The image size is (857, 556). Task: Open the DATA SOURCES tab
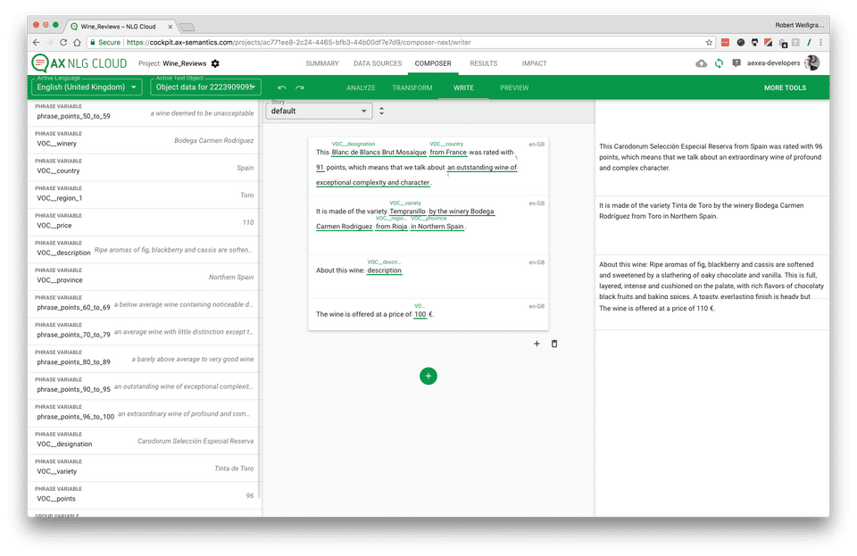378,63
